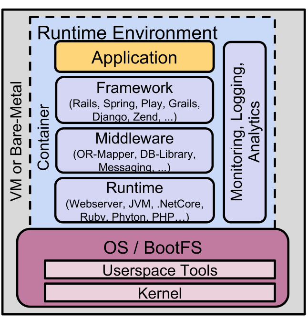
Task: Click the OS / BootFS heading
Action: (153, 247)
